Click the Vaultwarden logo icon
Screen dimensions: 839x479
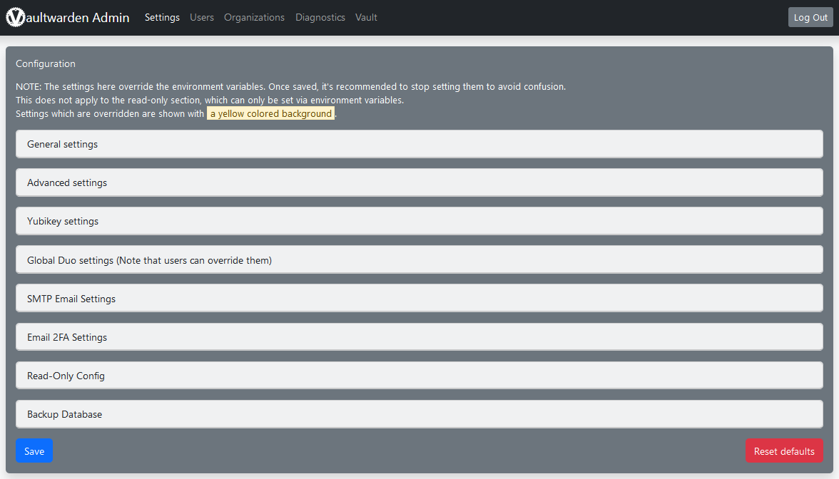[14, 16]
